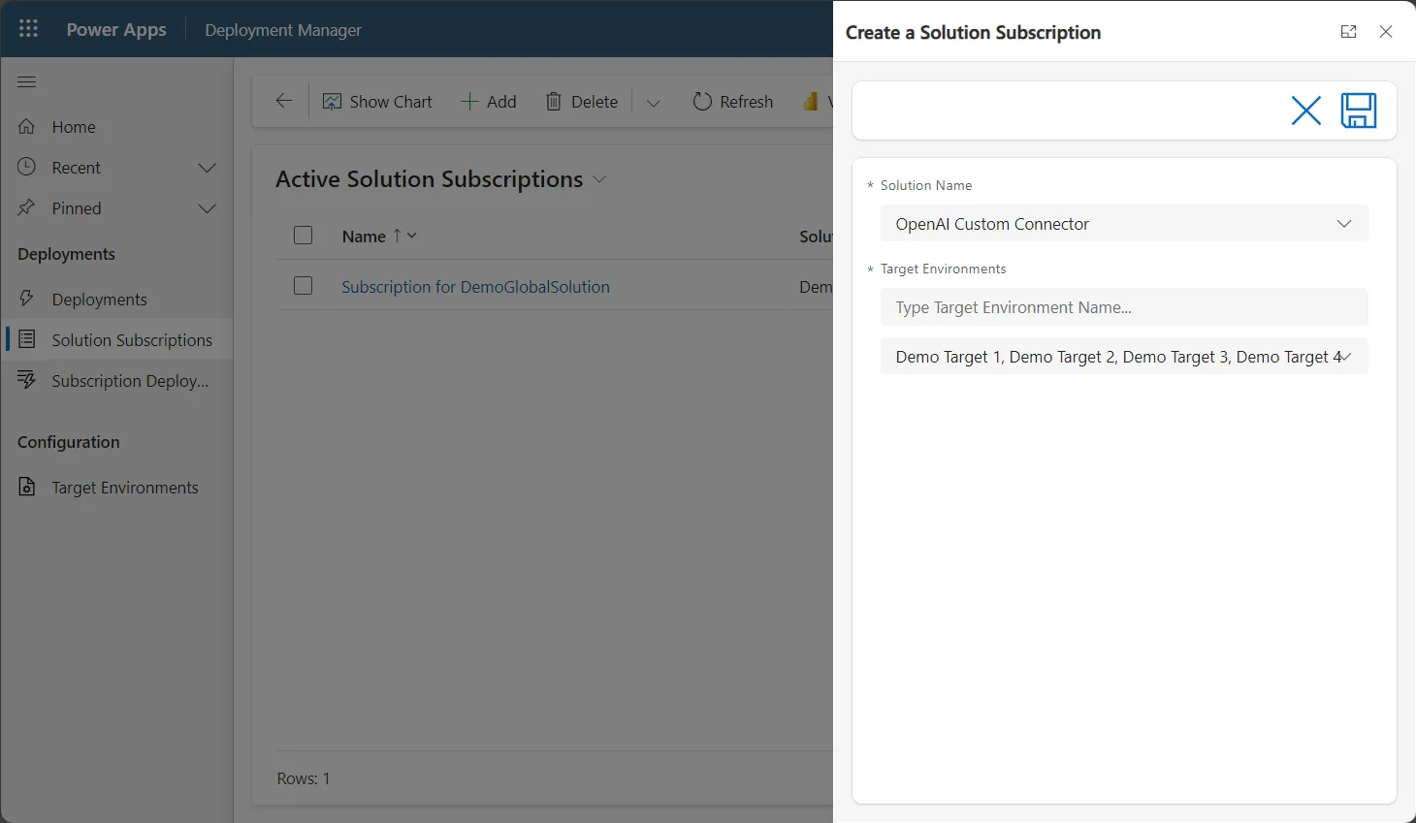Image resolution: width=1416 pixels, height=823 pixels.
Task: Open Subscription for DemoGlobalSolution link
Action: pos(476,287)
